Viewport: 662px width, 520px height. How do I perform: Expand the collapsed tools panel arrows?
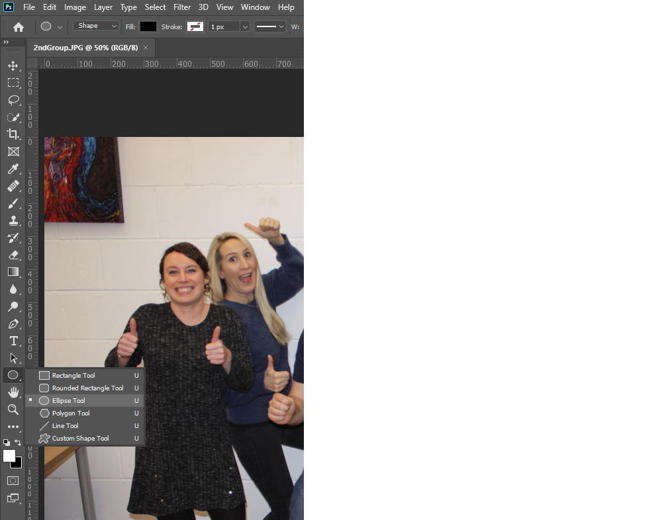point(6,42)
